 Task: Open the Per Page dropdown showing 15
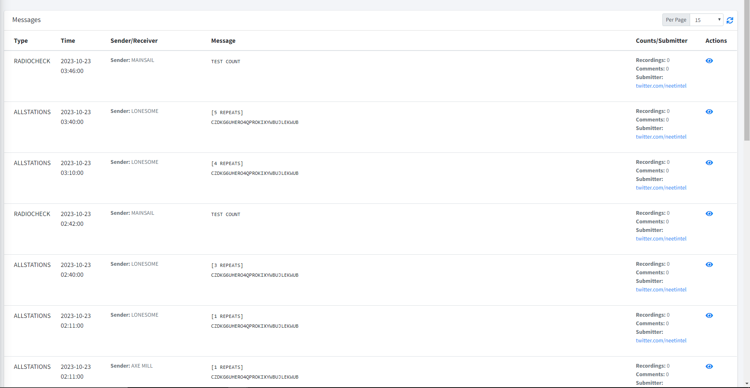coord(706,20)
